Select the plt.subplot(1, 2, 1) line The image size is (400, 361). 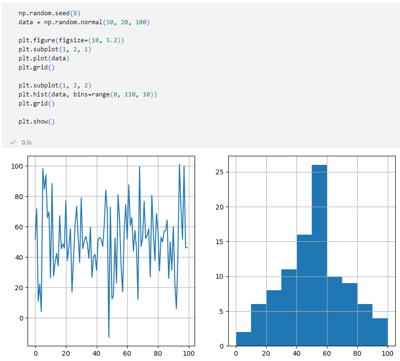click(x=55, y=49)
